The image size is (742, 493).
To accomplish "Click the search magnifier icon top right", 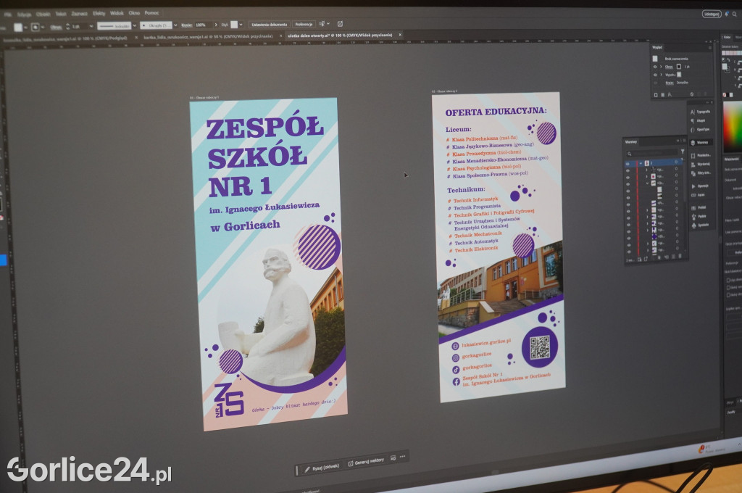I will coord(735,14).
